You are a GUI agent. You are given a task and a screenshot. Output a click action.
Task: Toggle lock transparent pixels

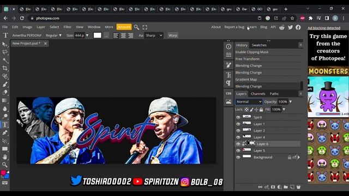(246, 109)
